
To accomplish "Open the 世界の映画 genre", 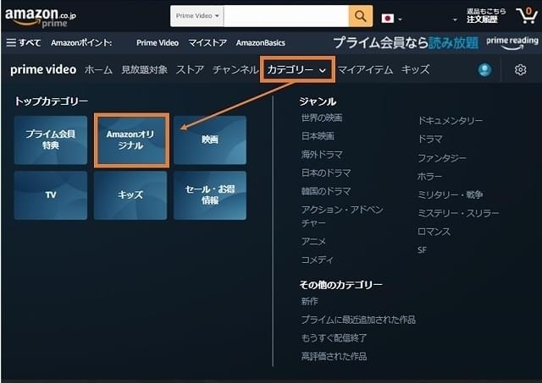I will pyautogui.click(x=322, y=118).
